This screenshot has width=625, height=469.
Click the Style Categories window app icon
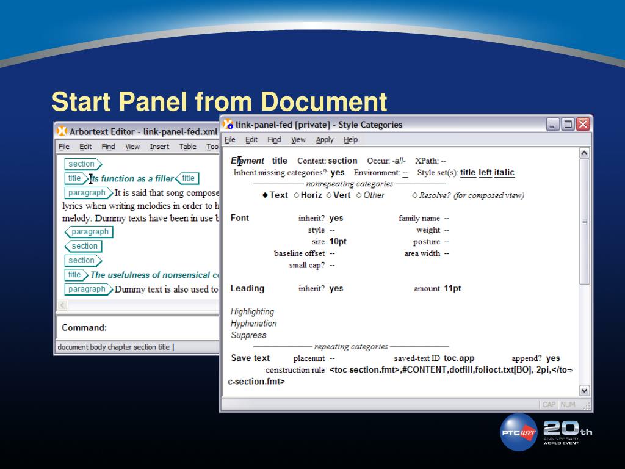click(x=228, y=124)
